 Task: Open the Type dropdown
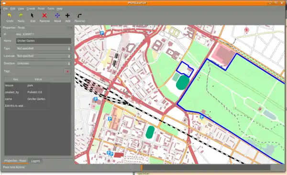[44, 48]
